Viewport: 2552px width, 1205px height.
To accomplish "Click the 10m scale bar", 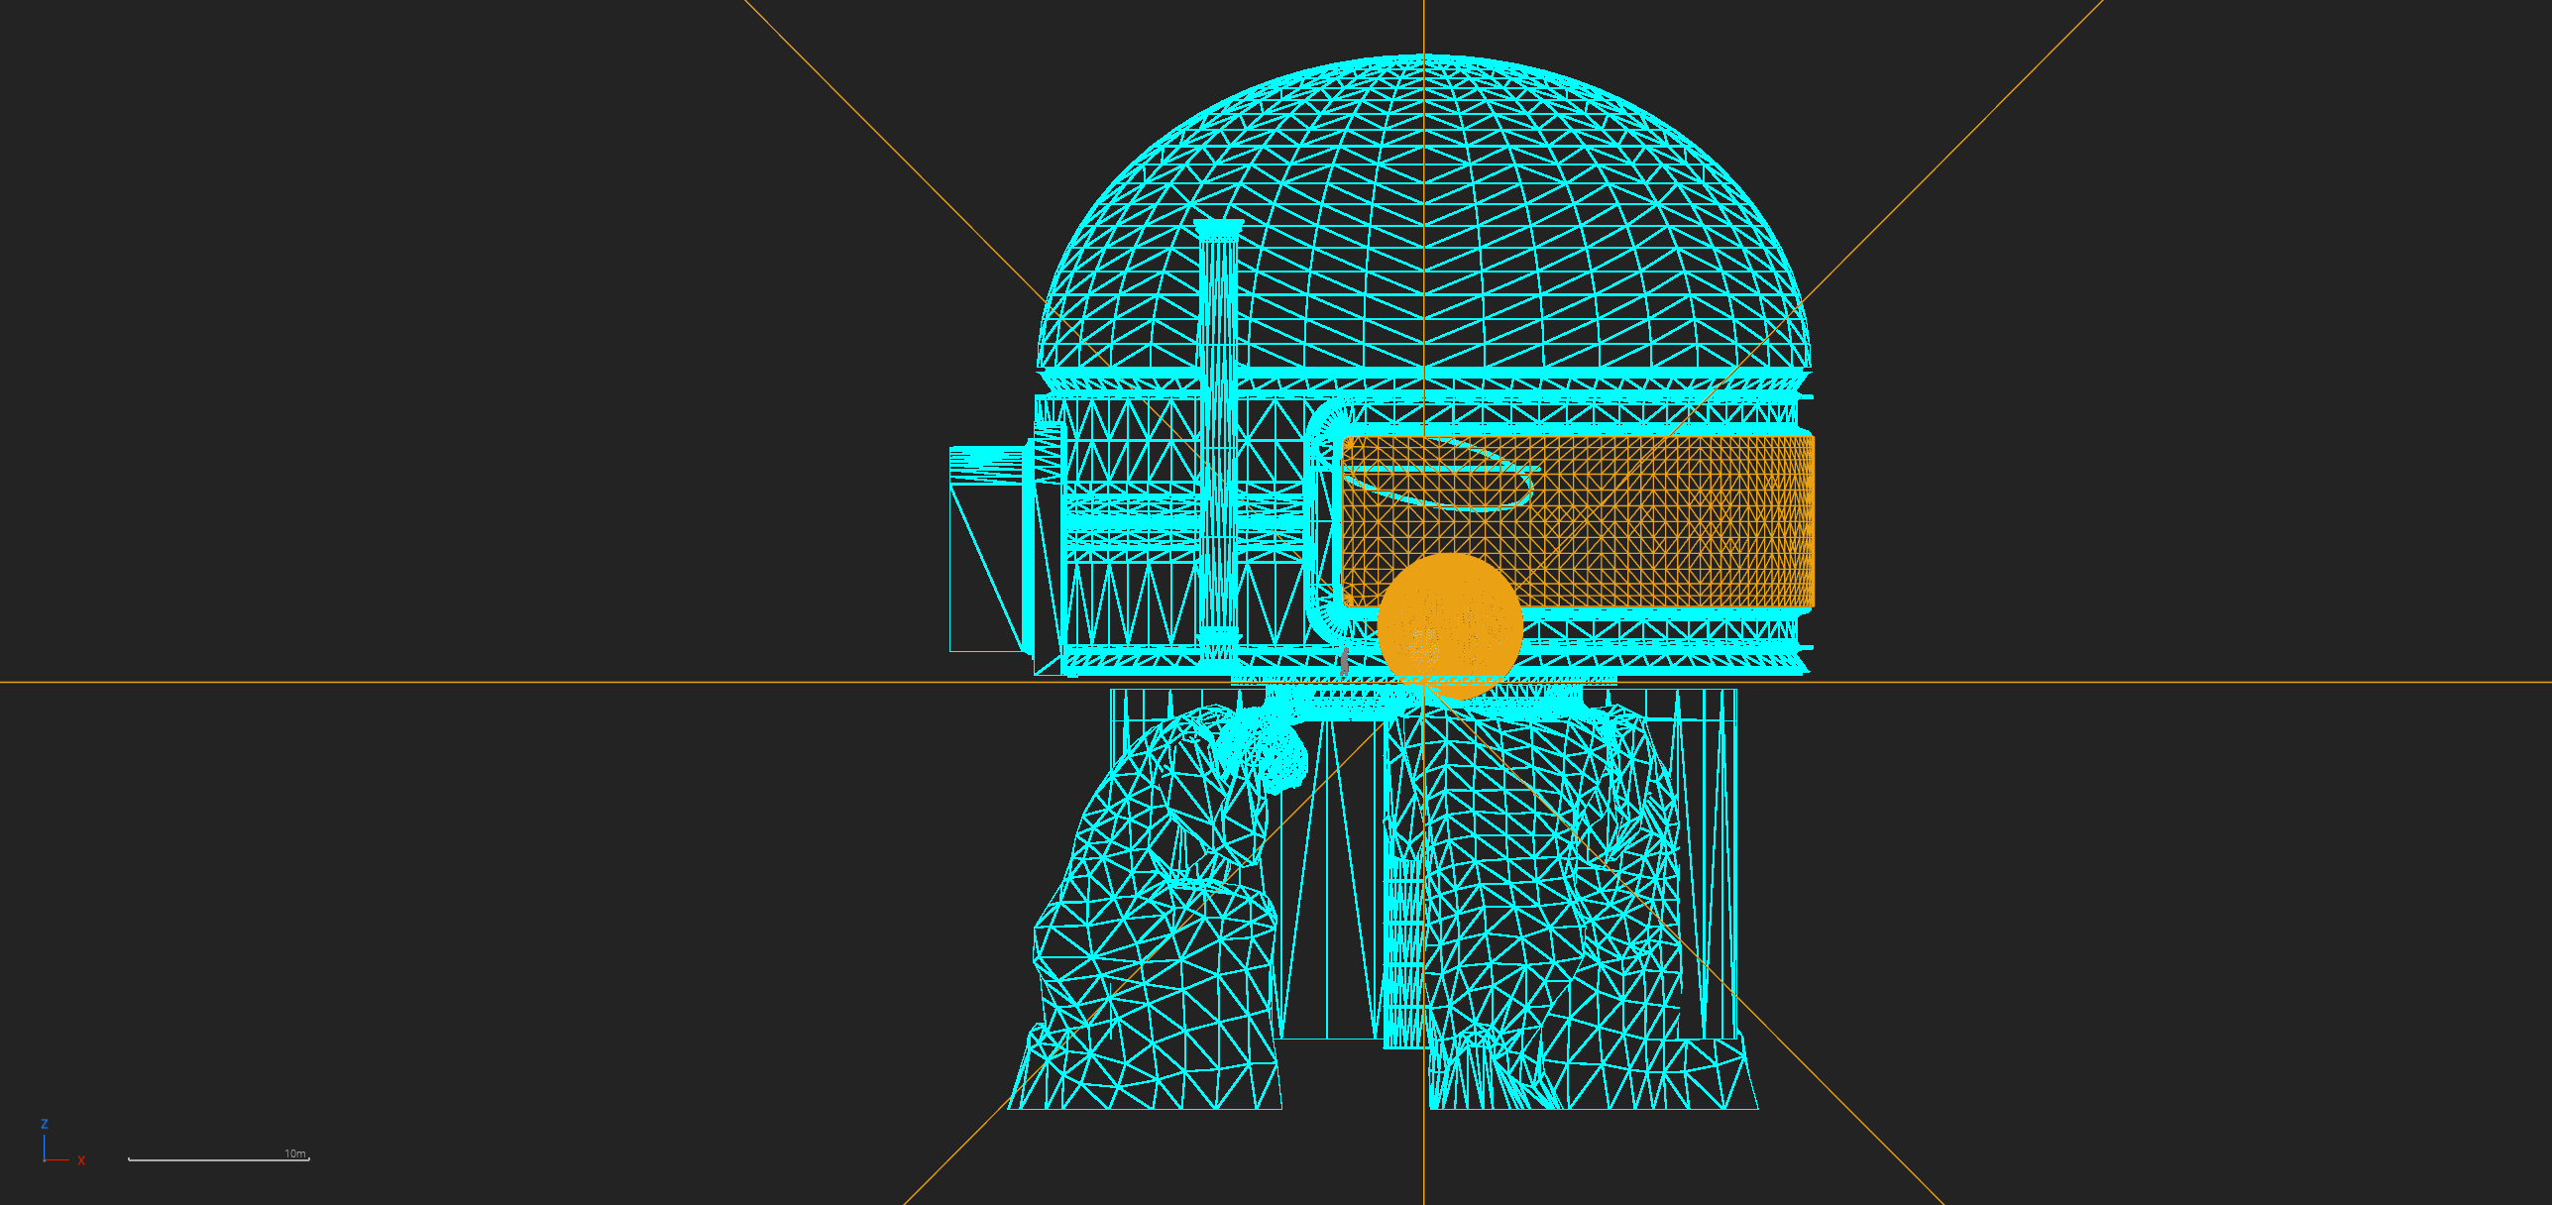I will 218,1158.
